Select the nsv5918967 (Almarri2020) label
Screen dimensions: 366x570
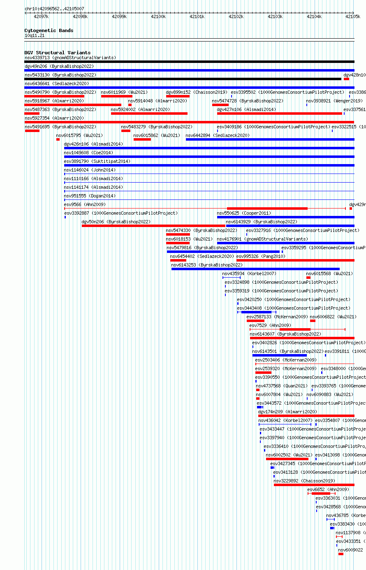point(54,101)
